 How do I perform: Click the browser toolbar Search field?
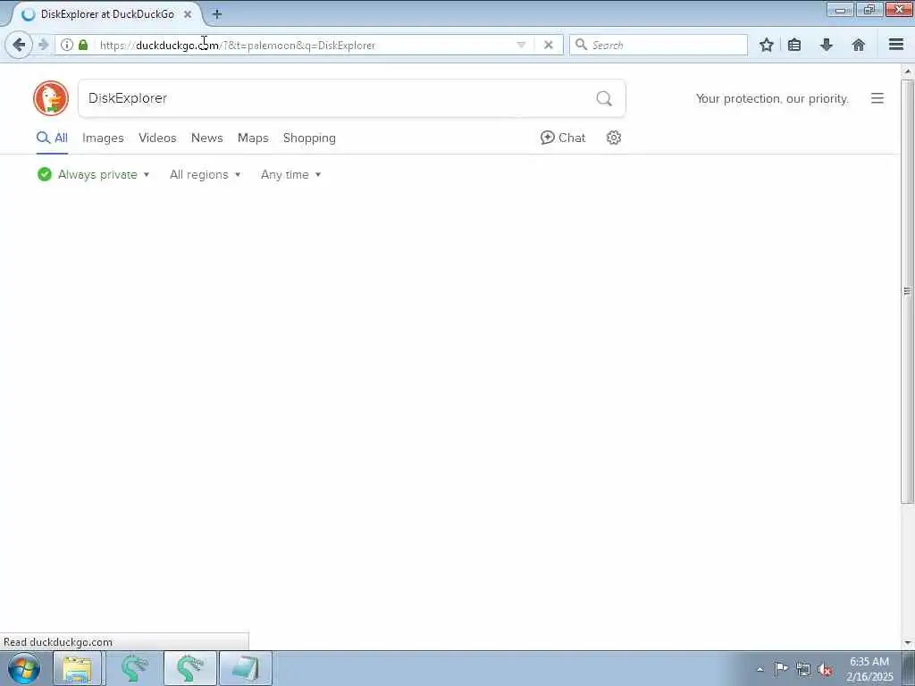point(659,45)
